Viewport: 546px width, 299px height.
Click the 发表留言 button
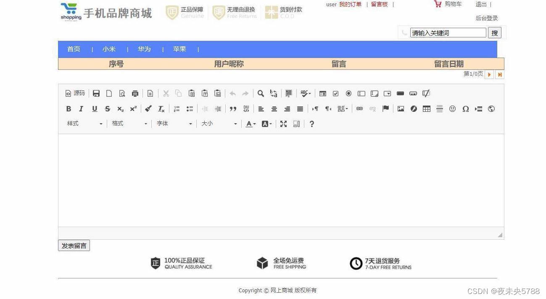74,246
